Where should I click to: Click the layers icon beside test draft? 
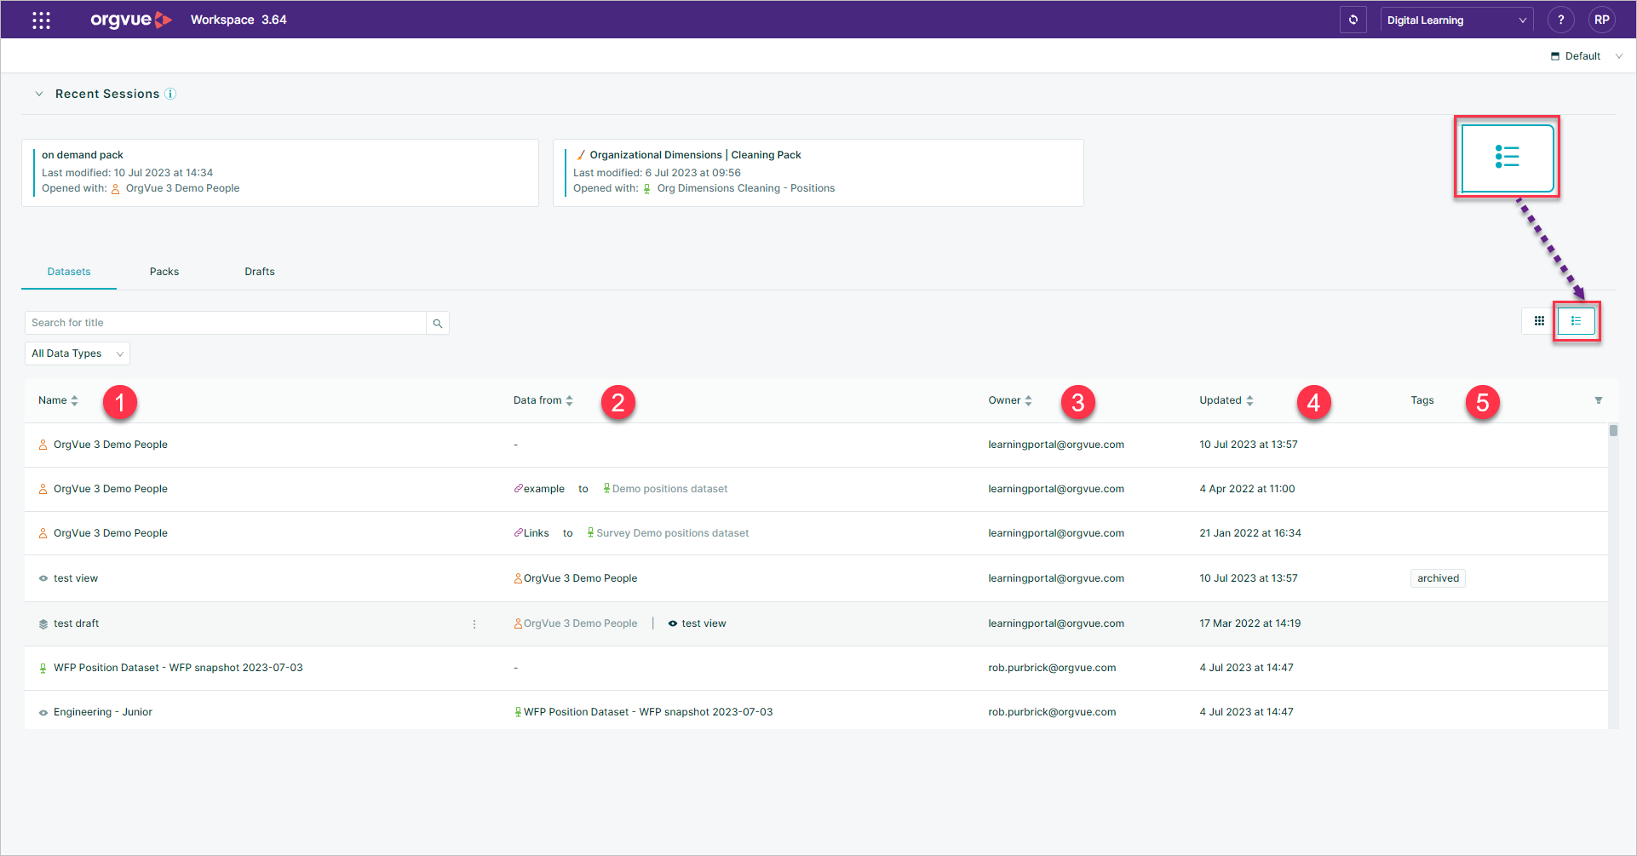click(x=43, y=624)
